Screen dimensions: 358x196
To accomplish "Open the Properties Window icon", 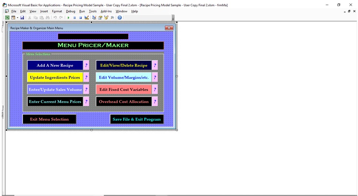I will click(x=100, y=17).
